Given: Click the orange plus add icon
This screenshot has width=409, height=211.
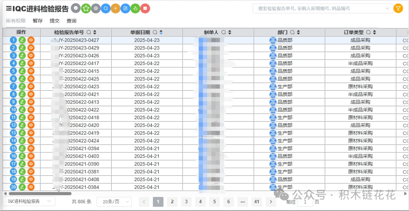Looking at the screenshot, I should (116, 8).
